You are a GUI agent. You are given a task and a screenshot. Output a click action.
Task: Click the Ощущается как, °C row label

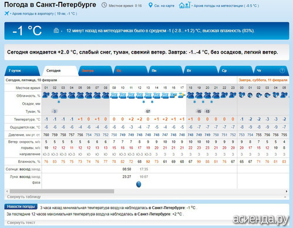(x=25, y=128)
